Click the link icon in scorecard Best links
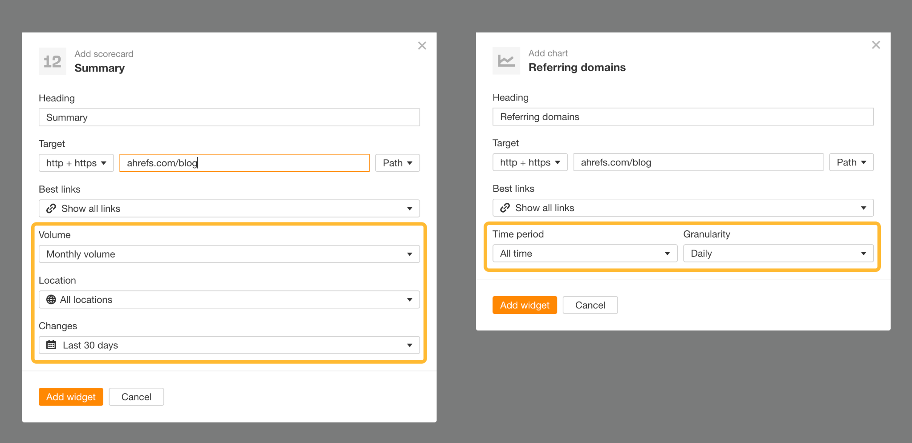912x443 pixels. tap(51, 209)
